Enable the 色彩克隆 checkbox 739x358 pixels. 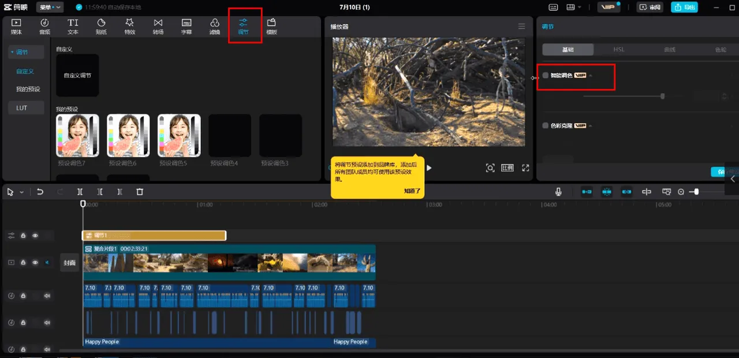[546, 125]
